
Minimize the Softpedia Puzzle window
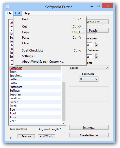92,6
